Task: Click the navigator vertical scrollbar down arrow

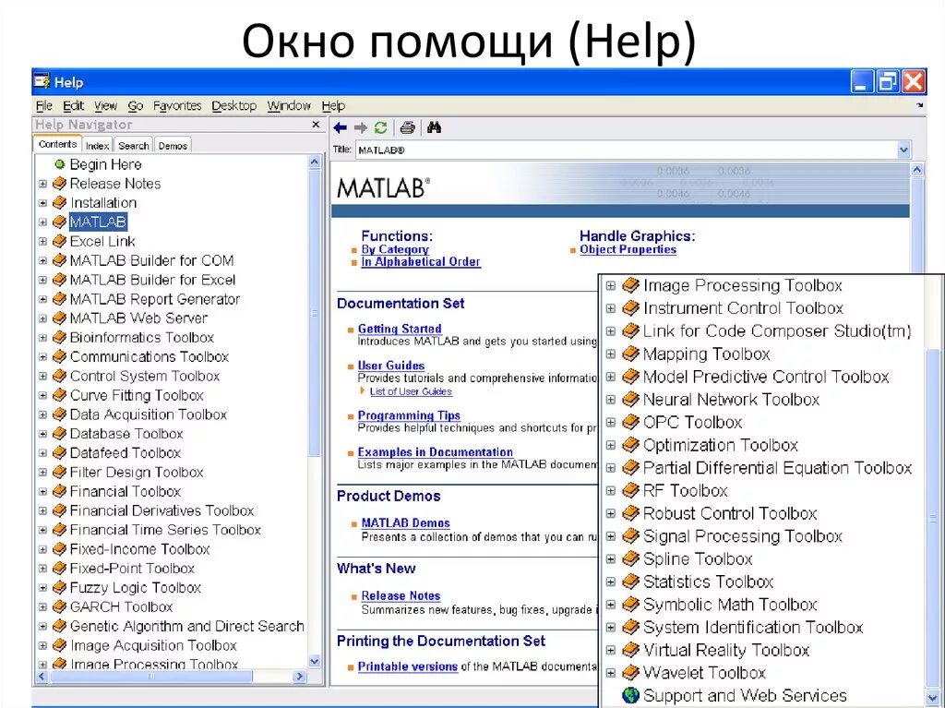Action: (315, 662)
